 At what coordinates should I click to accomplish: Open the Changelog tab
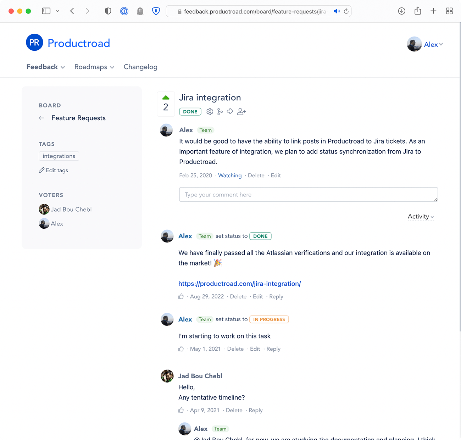[x=140, y=67]
